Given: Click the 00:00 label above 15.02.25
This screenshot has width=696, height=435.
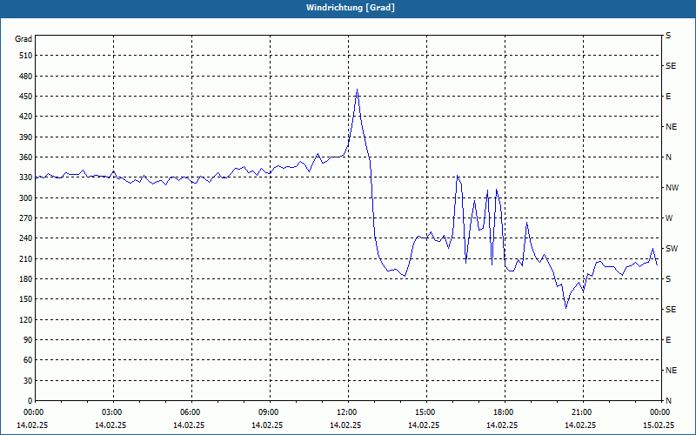Looking at the screenshot, I should click(x=661, y=412).
